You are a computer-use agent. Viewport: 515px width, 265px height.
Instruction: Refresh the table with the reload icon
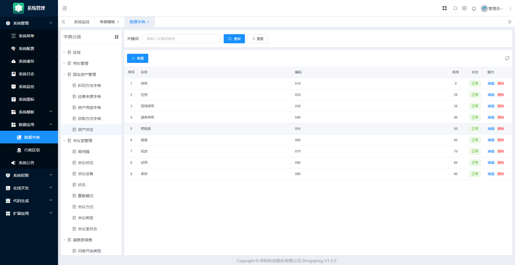(x=507, y=58)
